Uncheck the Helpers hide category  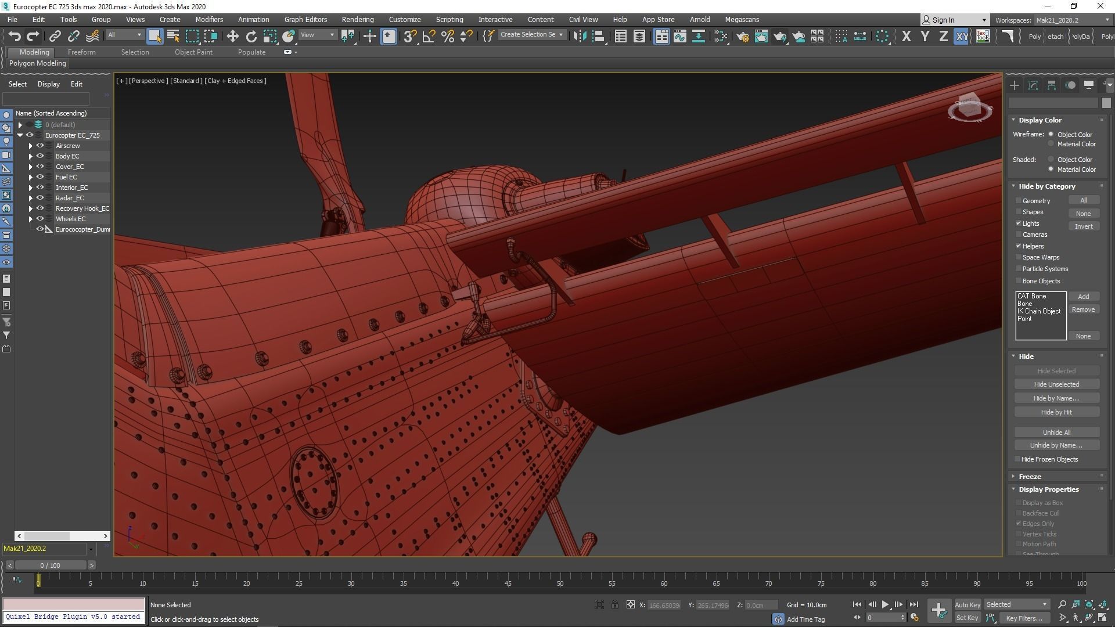(1019, 246)
